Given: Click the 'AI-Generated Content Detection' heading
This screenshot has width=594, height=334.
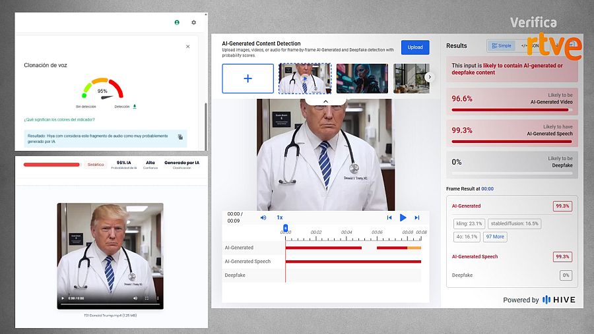Looking at the screenshot, I should point(261,43).
